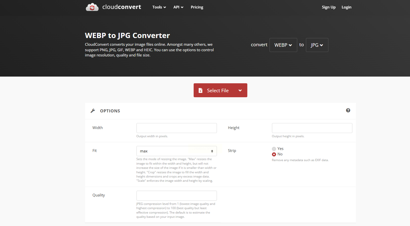Image resolution: width=410 pixels, height=226 pixels.
Task: Select the Strip No radio button
Action: point(274,154)
